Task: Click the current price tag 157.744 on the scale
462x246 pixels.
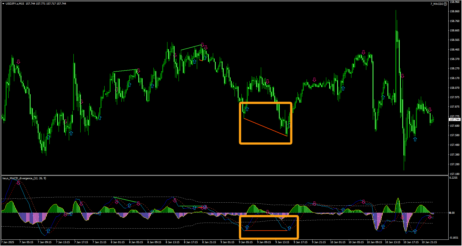Action: pos(454,120)
